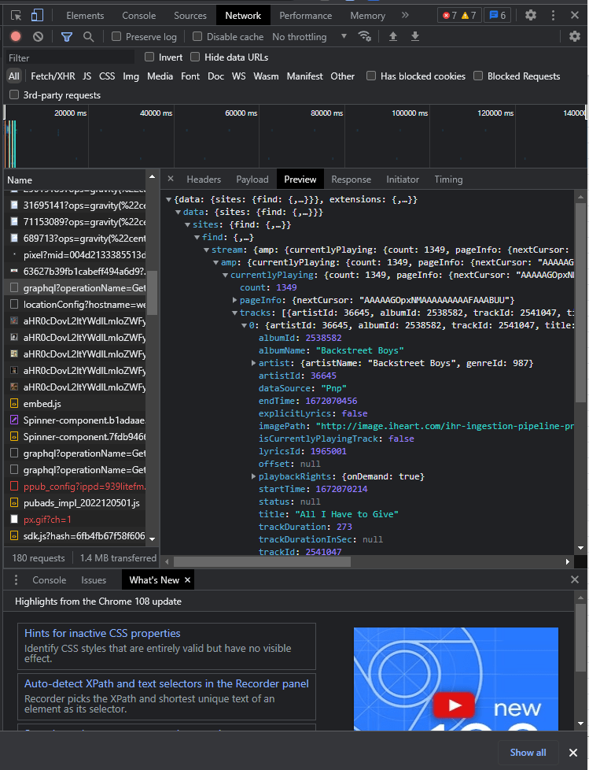The width and height of the screenshot is (589, 770).
Task: Open the Payload tab
Action: 252,180
